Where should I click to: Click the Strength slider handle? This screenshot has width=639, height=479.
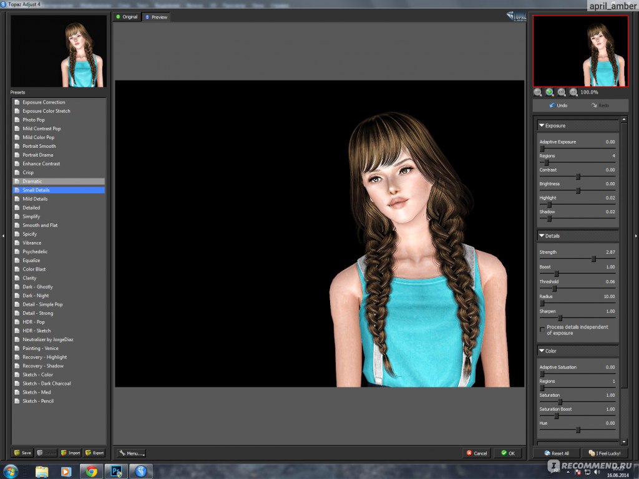(594, 259)
